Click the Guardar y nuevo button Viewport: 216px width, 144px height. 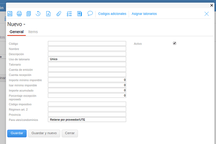pyautogui.click(x=44, y=133)
